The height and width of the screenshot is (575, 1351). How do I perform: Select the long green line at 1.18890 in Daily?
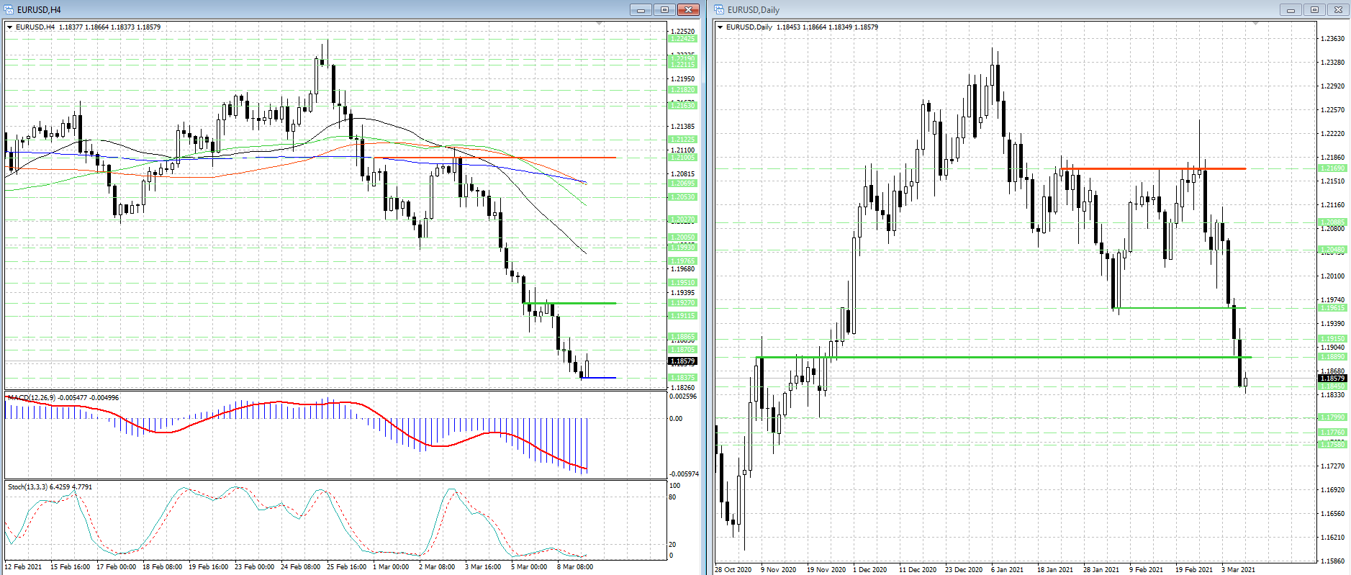pyautogui.click(x=1003, y=357)
